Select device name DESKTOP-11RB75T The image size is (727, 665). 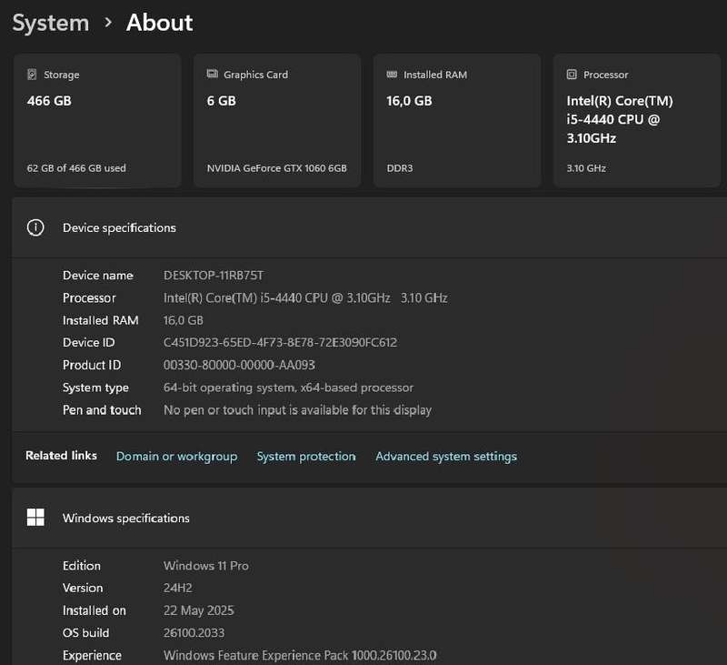(x=214, y=276)
